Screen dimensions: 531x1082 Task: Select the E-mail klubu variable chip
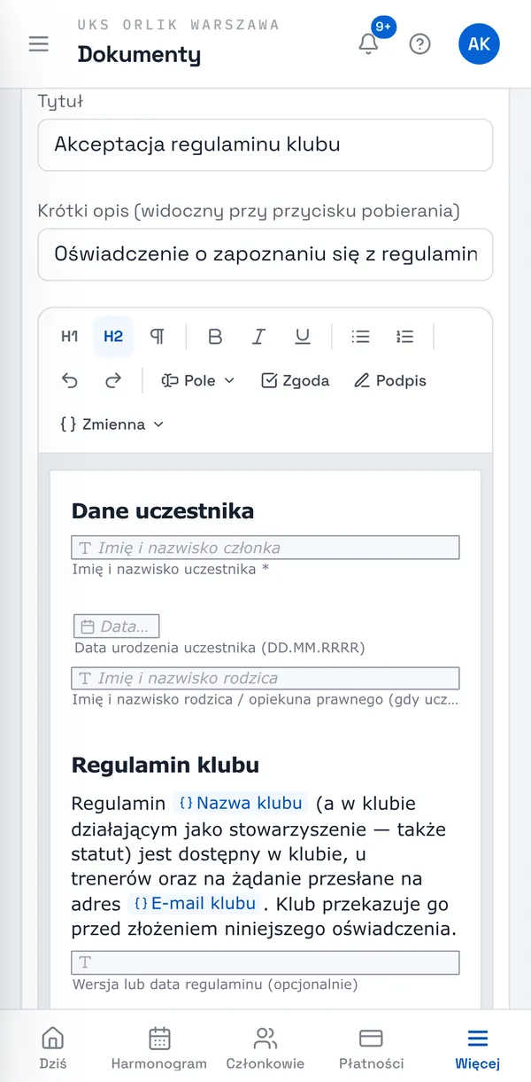click(195, 904)
